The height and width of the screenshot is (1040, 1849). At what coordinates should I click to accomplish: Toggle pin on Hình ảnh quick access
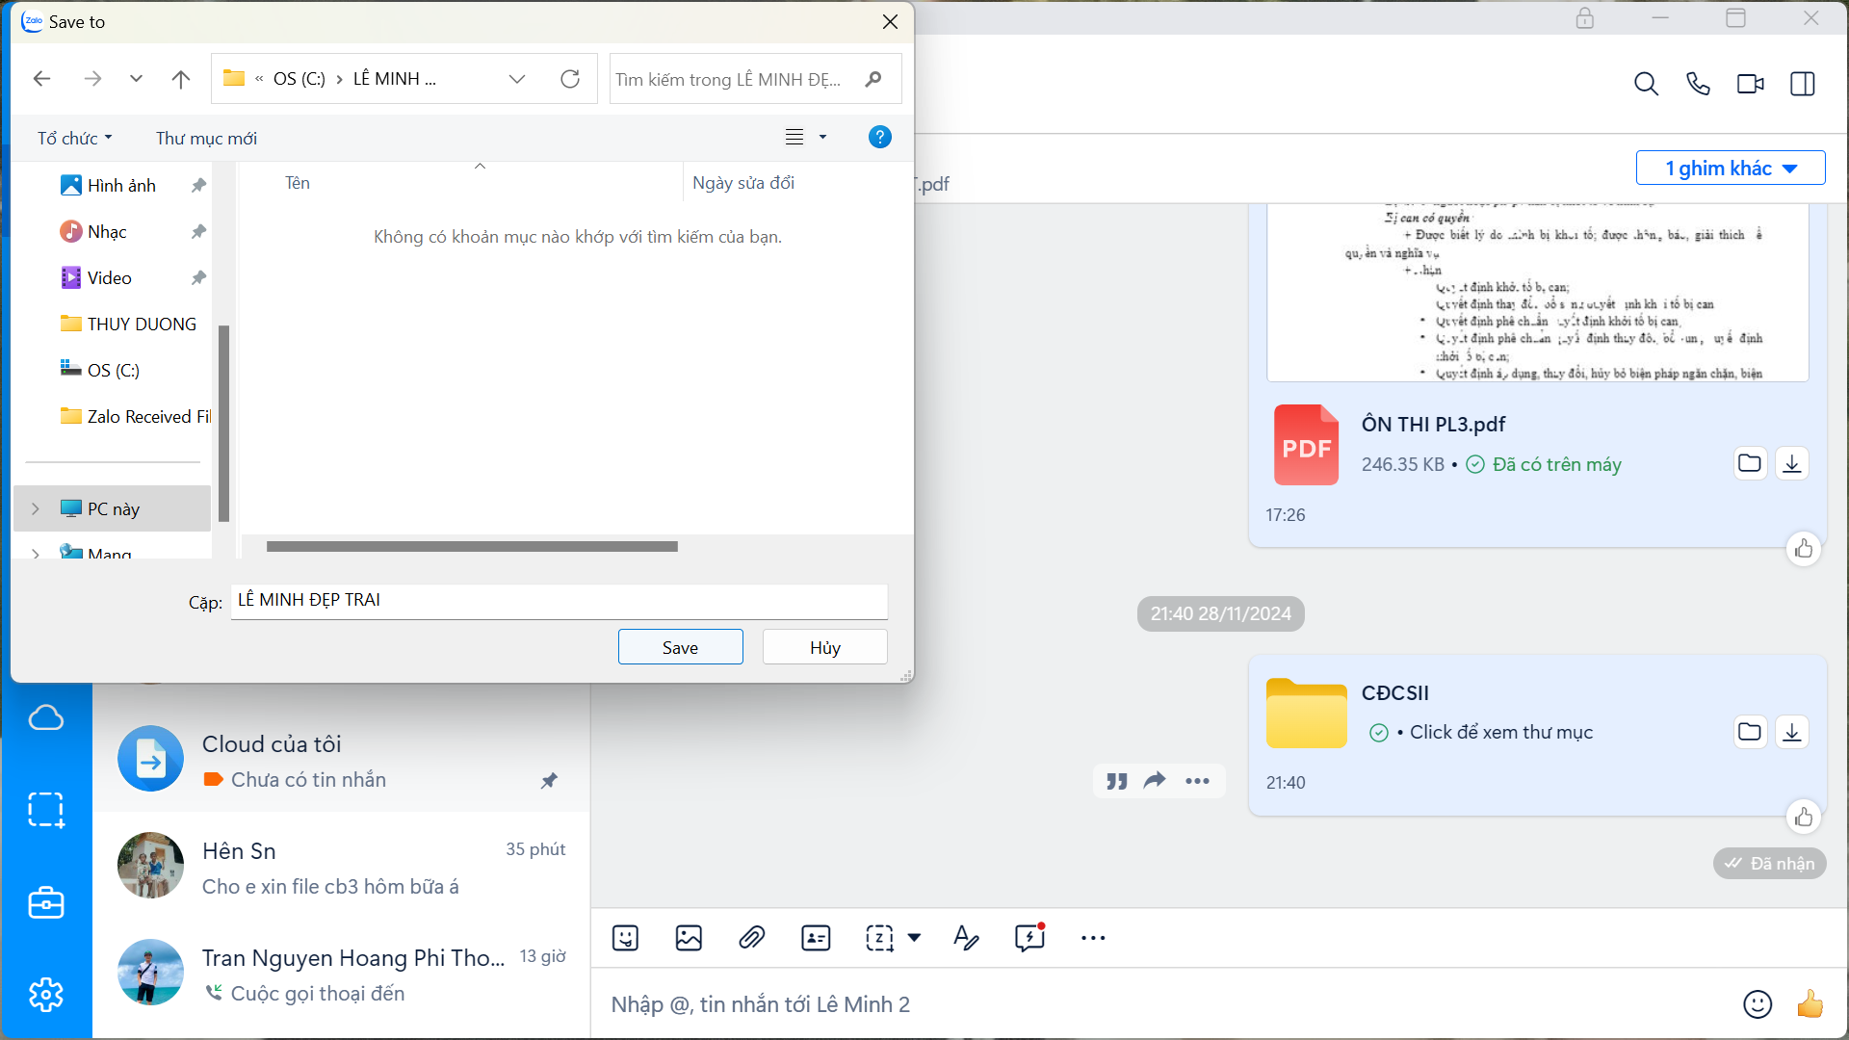point(198,185)
